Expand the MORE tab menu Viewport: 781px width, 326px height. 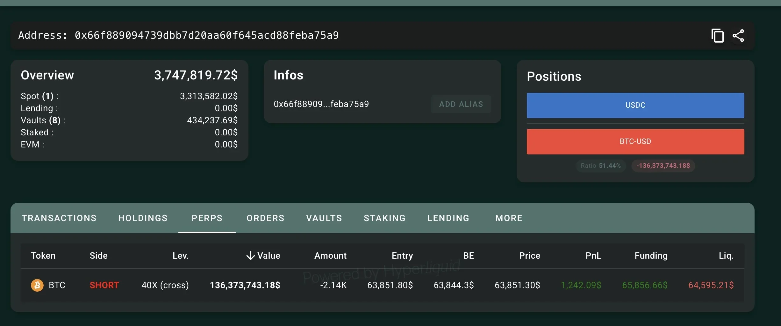click(509, 218)
